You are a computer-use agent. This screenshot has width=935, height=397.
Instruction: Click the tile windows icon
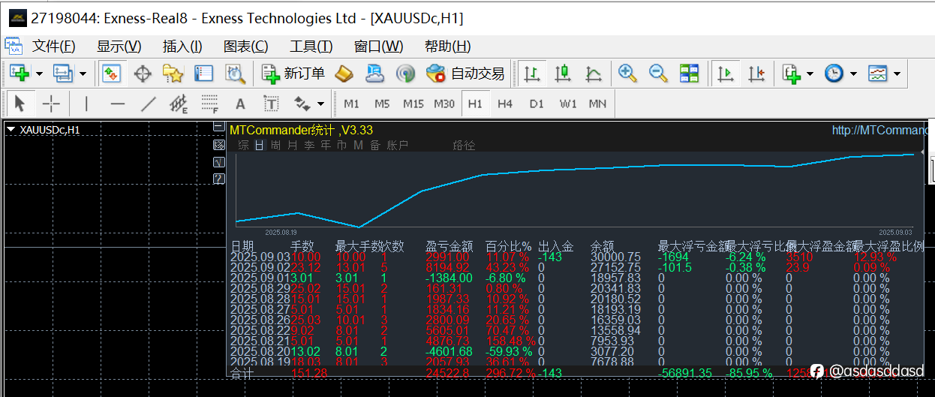click(x=689, y=74)
